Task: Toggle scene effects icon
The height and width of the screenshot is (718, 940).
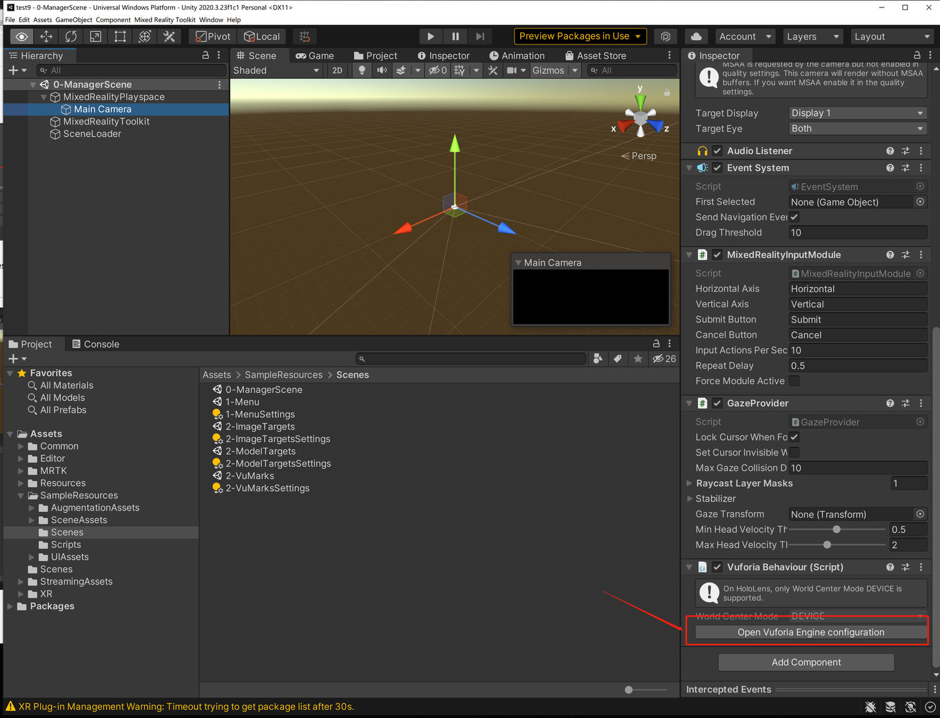Action: [x=401, y=70]
